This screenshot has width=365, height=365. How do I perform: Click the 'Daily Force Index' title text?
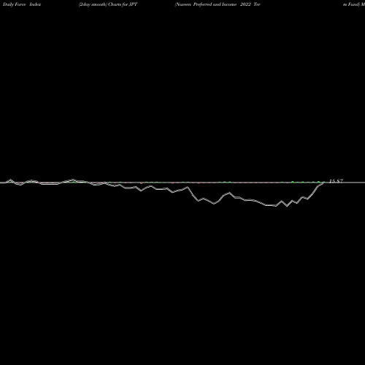pyautogui.click(x=22, y=4)
